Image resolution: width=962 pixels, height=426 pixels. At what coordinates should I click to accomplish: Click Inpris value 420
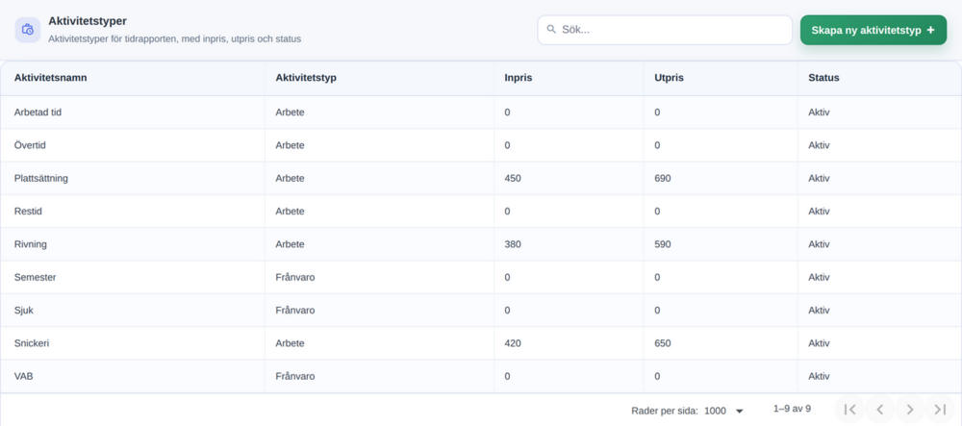513,343
